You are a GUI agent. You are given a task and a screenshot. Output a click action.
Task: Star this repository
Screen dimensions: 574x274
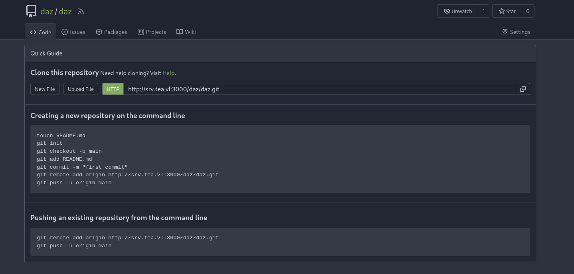(x=507, y=11)
